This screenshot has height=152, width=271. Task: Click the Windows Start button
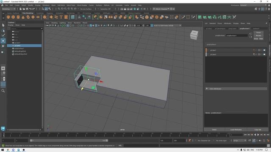pos(3,150)
